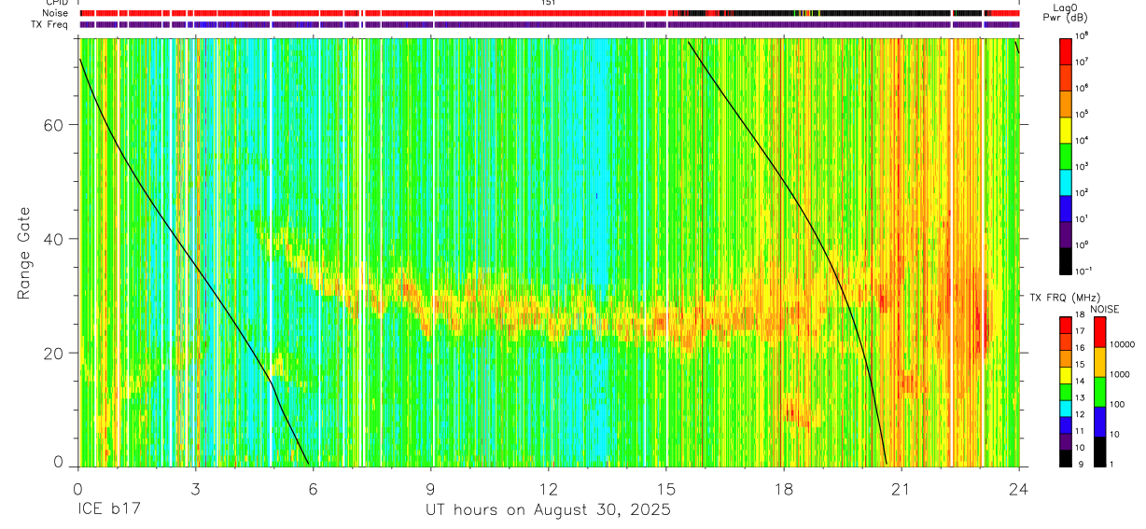Click the TX Freq purple strip above the plot
1146x529 pixels.
(550, 24)
